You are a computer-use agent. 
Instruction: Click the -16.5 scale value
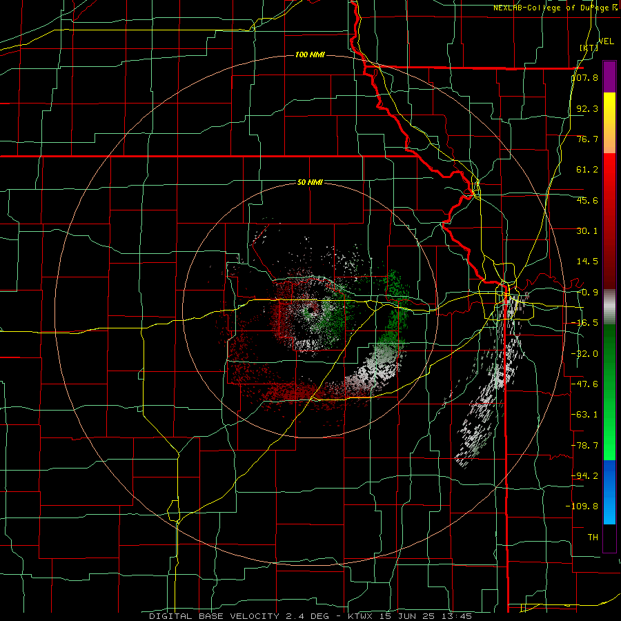[585, 323]
